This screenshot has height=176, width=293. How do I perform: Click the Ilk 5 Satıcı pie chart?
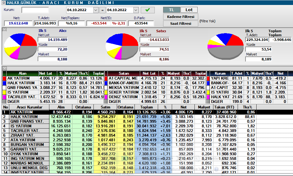pos(122,46)
